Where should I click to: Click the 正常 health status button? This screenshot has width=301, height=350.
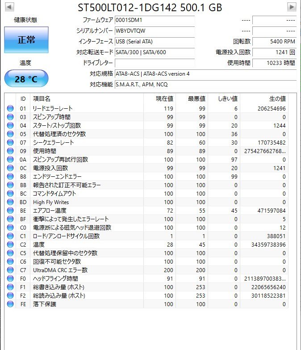coord(26,40)
